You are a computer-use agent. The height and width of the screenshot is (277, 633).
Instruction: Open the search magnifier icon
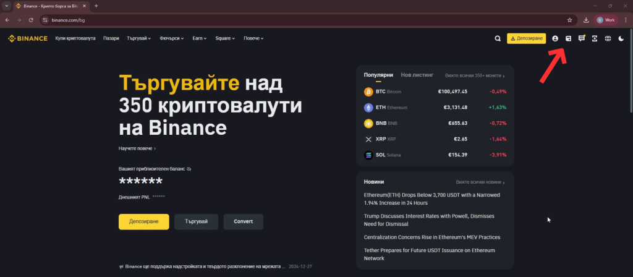(x=498, y=38)
